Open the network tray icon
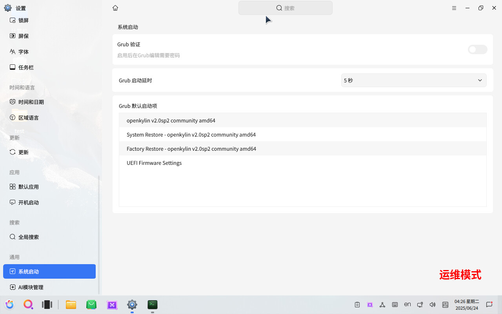Image resolution: width=502 pixels, height=314 pixels. pos(382,305)
